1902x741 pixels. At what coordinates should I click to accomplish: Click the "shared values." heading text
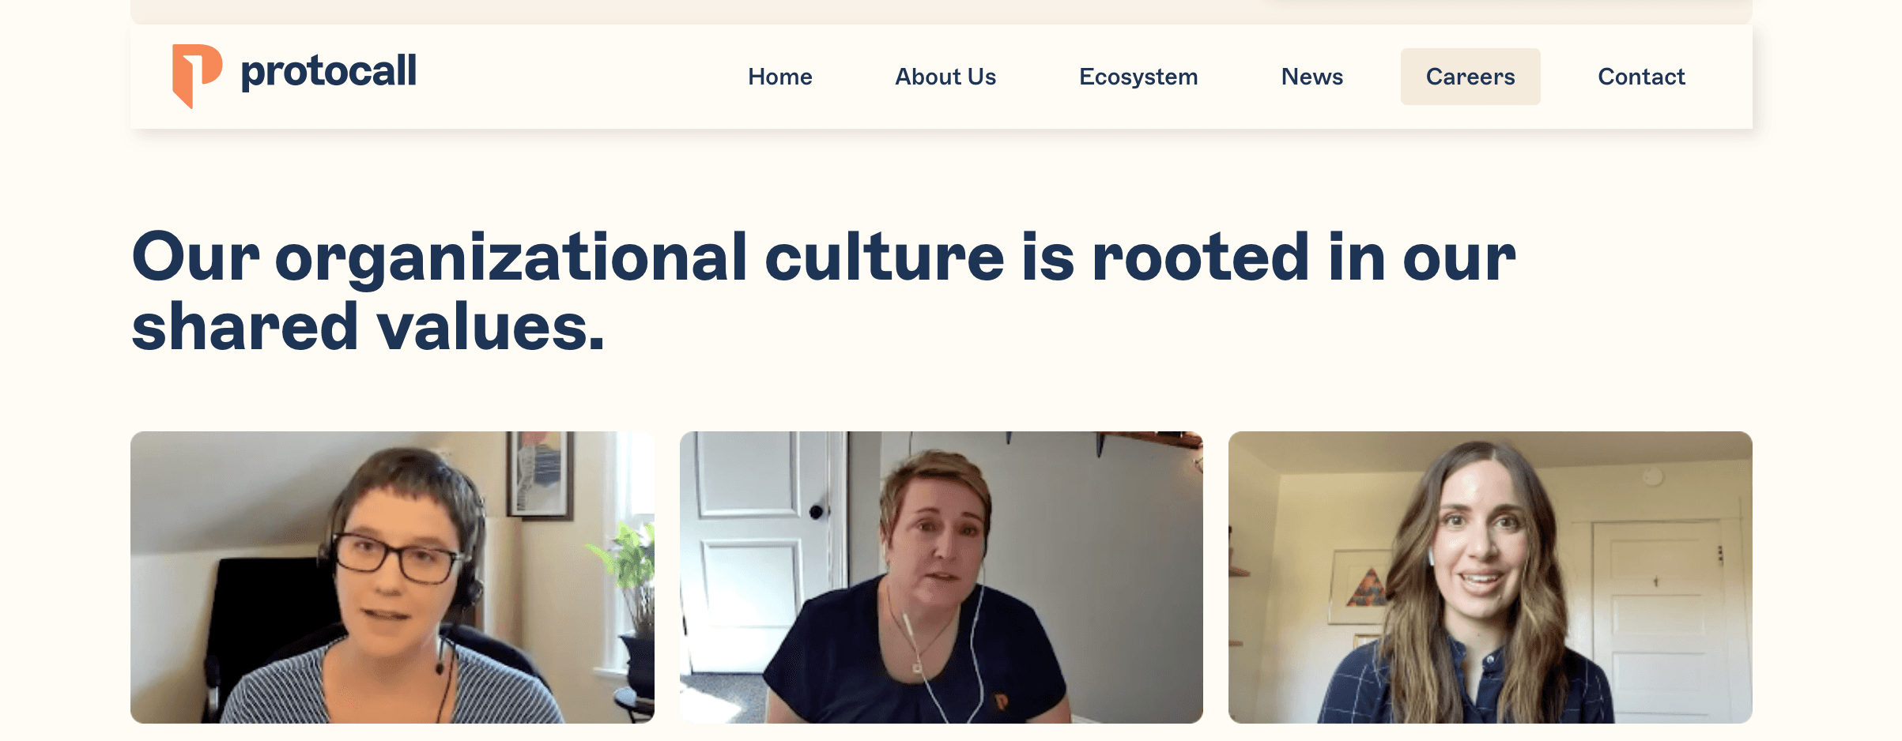(368, 327)
